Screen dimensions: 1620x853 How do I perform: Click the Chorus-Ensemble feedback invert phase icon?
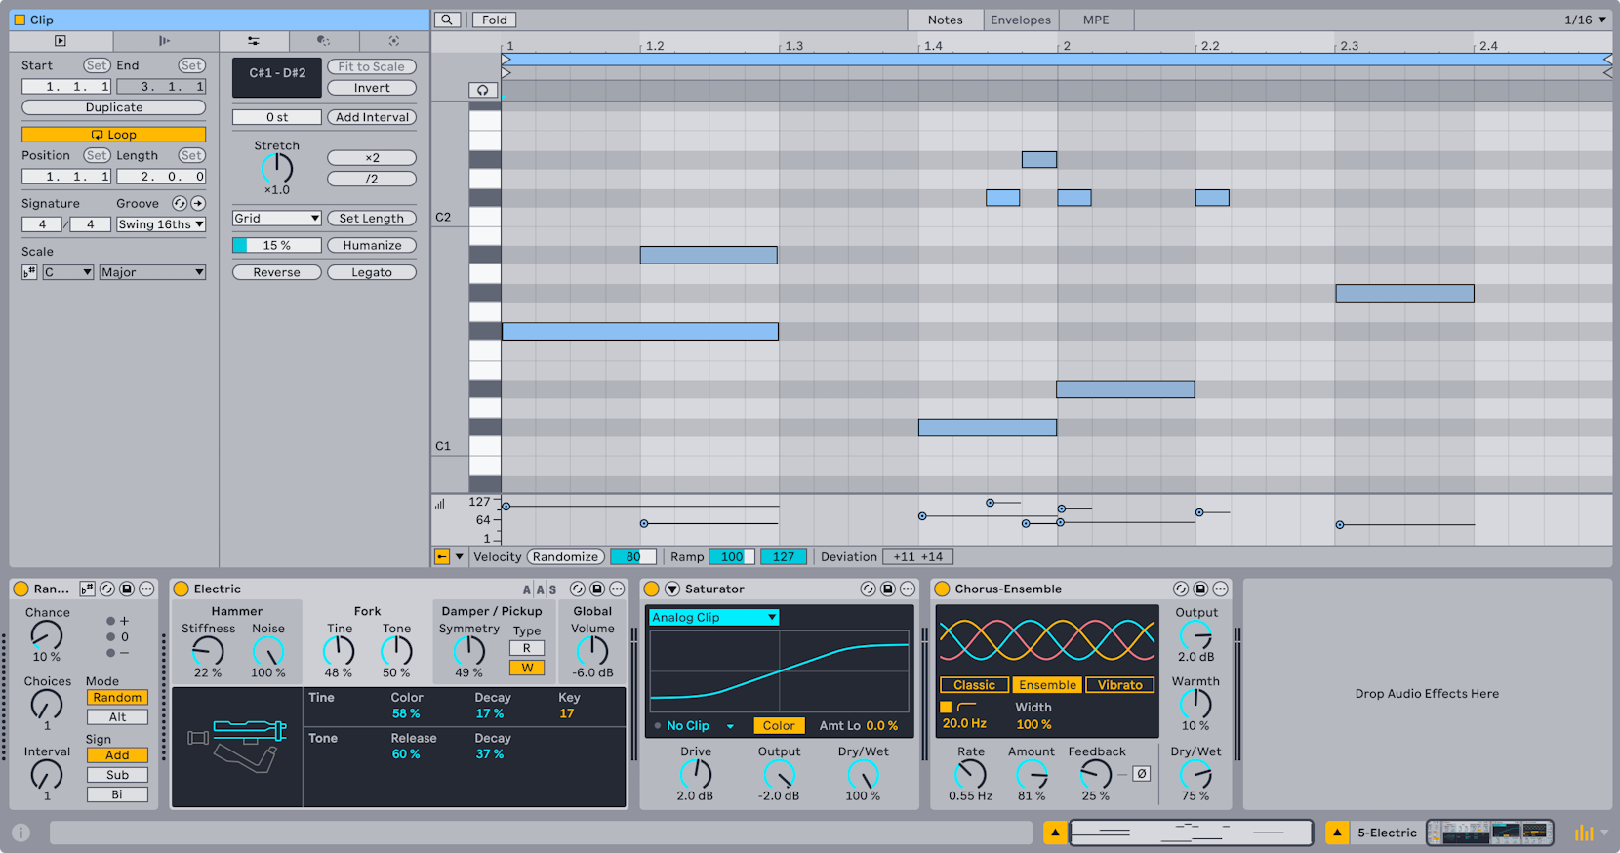(x=1142, y=774)
